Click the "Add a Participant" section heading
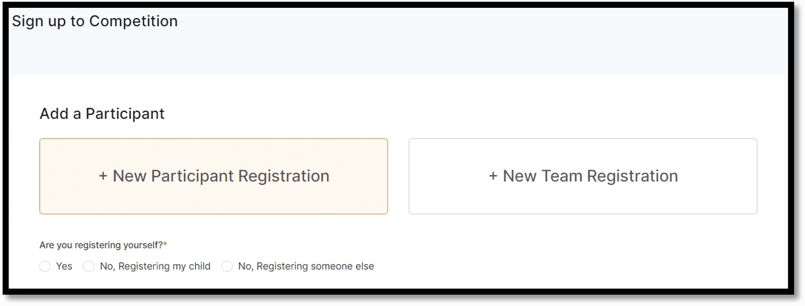The height and width of the screenshot is (306, 805). pyautogui.click(x=102, y=114)
